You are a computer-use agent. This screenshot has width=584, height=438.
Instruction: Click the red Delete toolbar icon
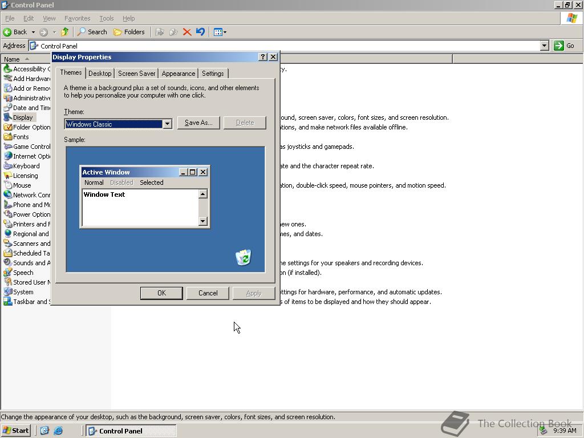pyautogui.click(x=187, y=32)
